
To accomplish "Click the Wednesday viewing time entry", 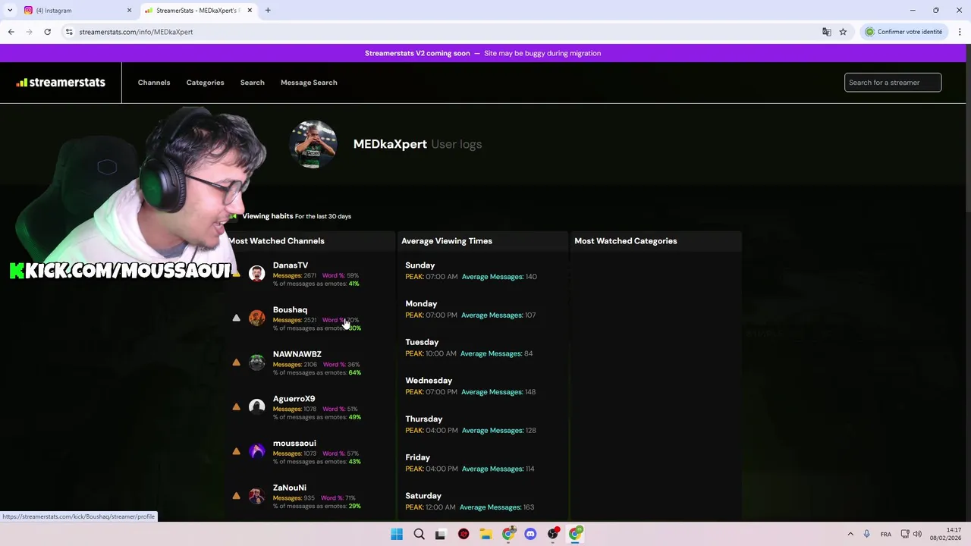I will pyautogui.click(x=470, y=386).
